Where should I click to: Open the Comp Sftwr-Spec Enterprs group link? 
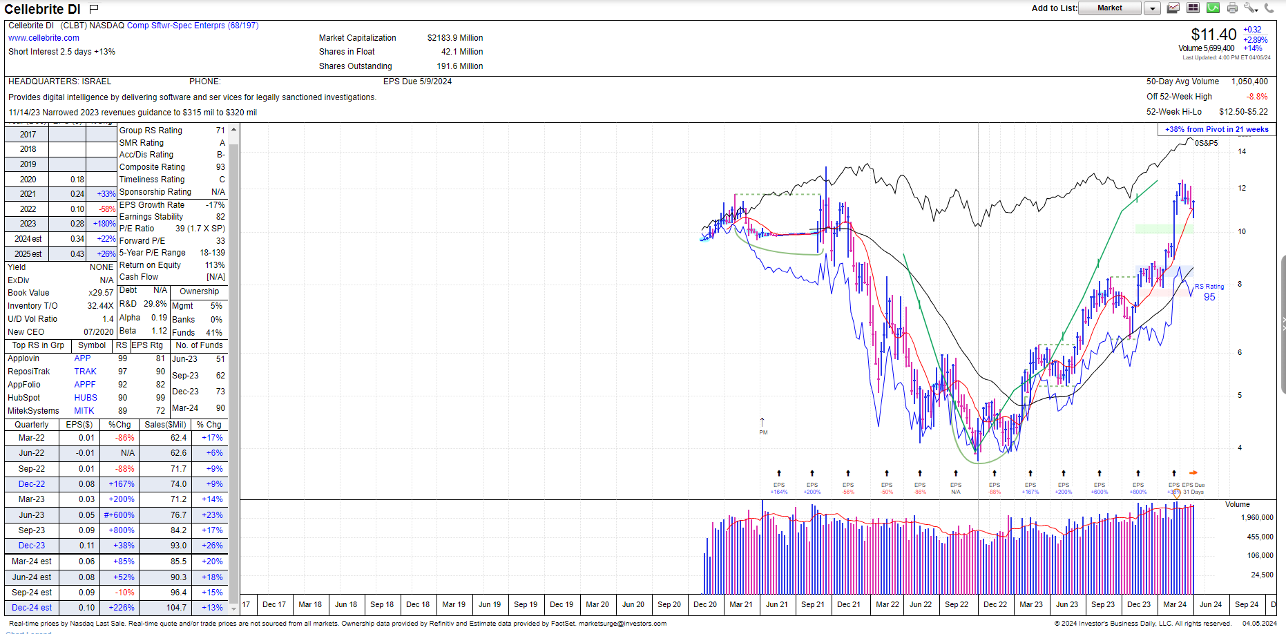[193, 26]
